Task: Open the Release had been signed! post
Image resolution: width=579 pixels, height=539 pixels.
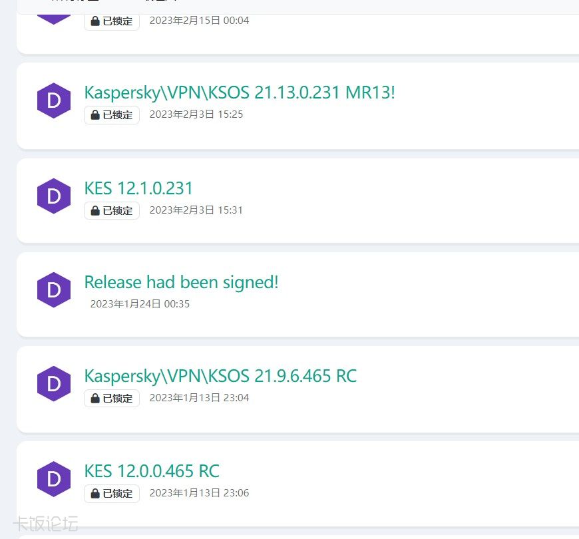Action: [181, 282]
